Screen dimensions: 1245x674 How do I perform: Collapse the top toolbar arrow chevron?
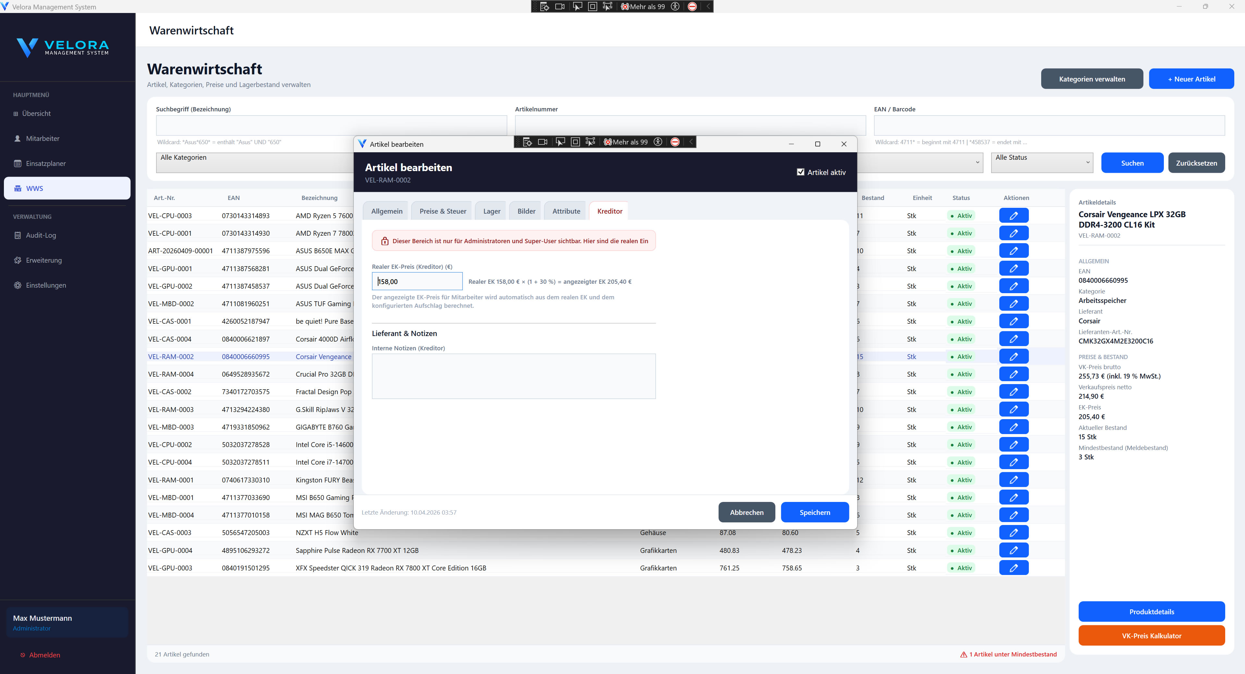[708, 6]
